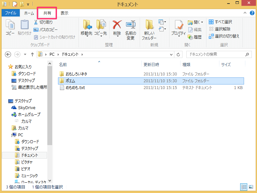
Task: Click Invert selection (選択の切り替え)
Action: pos(224,36)
